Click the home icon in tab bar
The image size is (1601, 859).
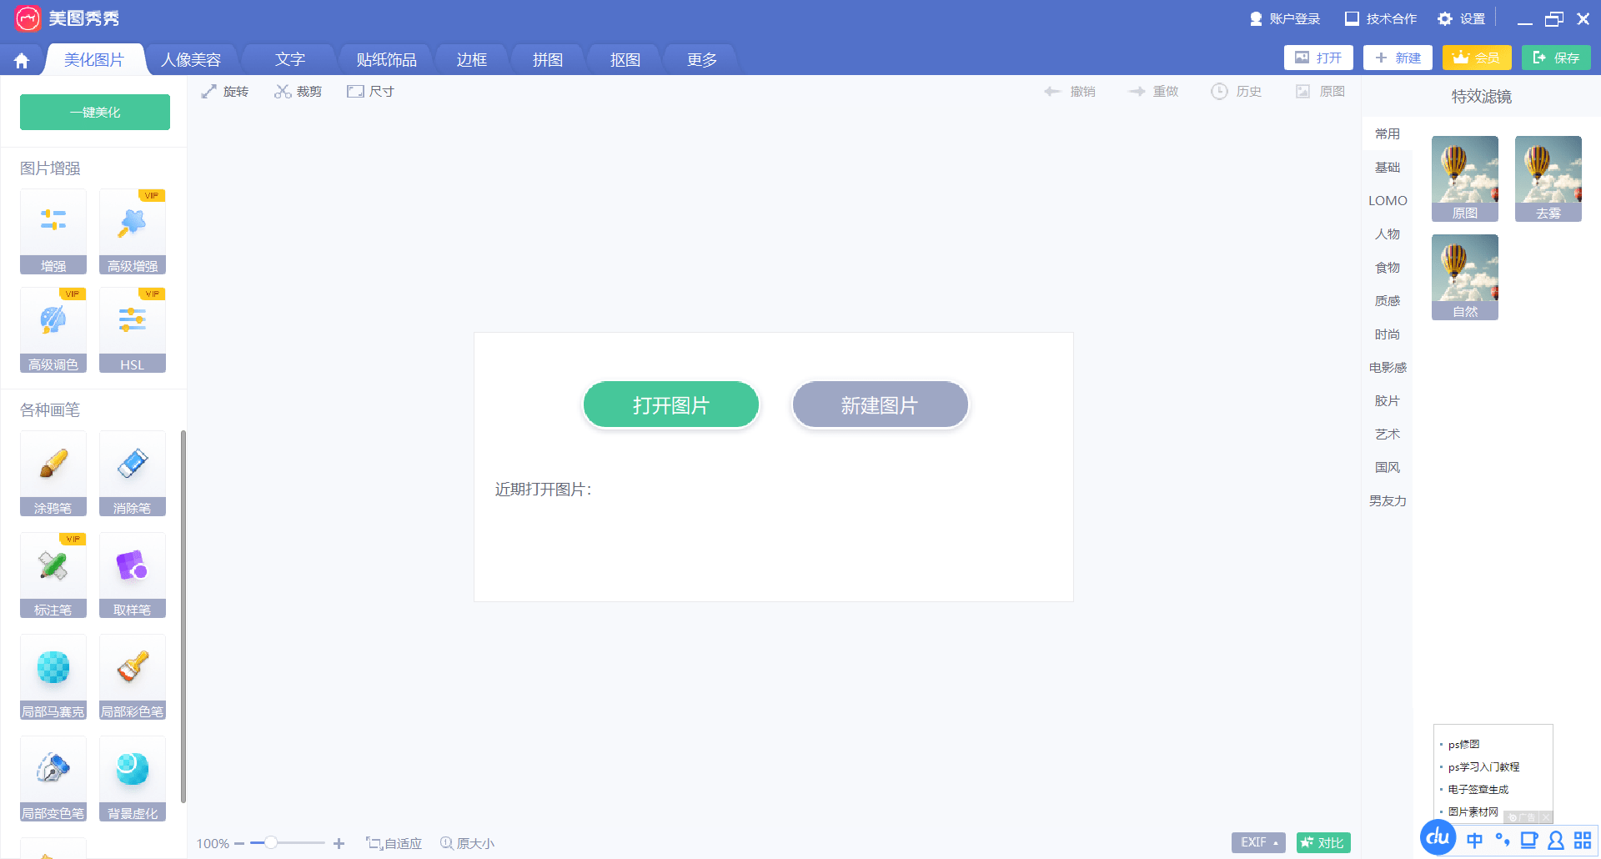click(22, 60)
